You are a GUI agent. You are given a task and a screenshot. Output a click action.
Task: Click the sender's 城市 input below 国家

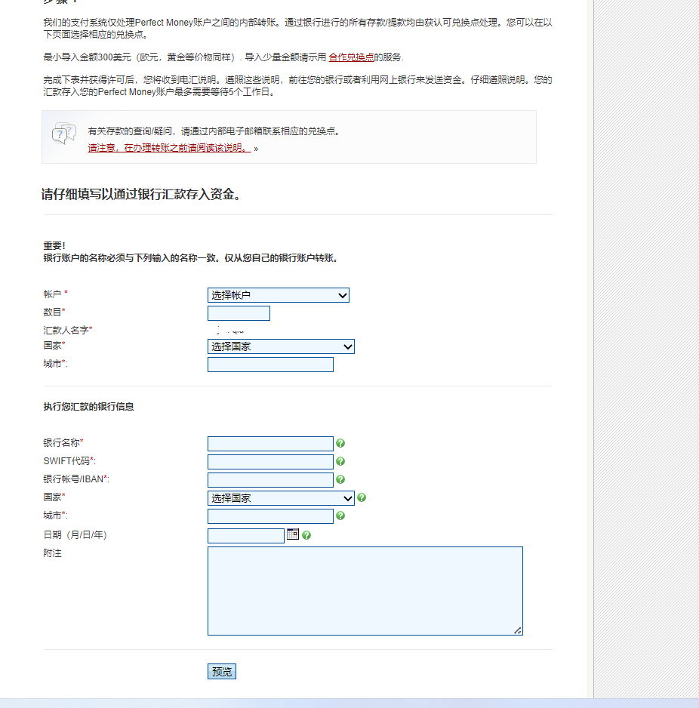tap(270, 365)
